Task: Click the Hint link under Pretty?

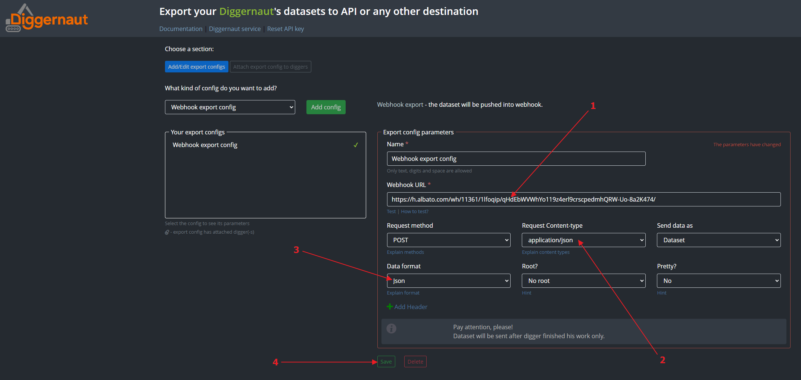Action: pyautogui.click(x=662, y=293)
